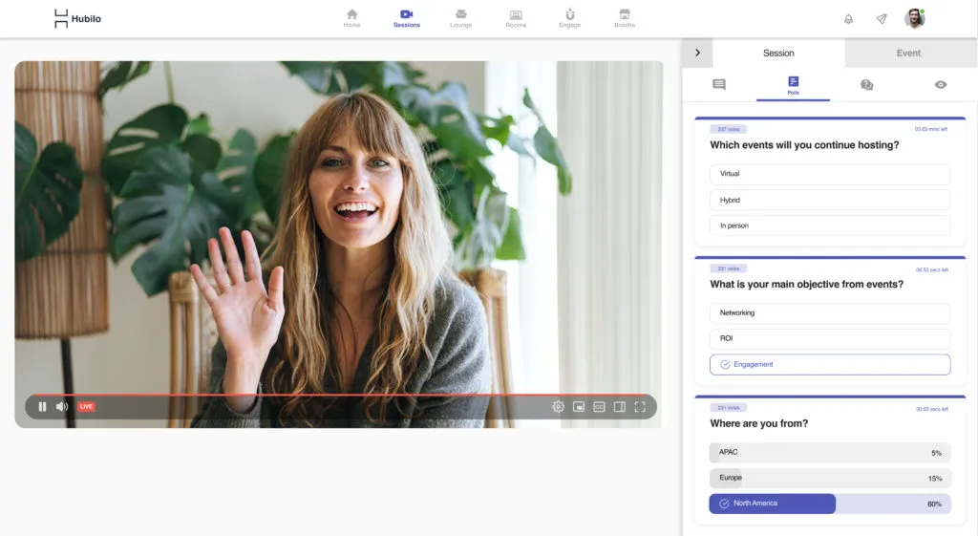The width and height of the screenshot is (978, 536).
Task: Click Europe poll result bar
Action: pyautogui.click(x=830, y=478)
